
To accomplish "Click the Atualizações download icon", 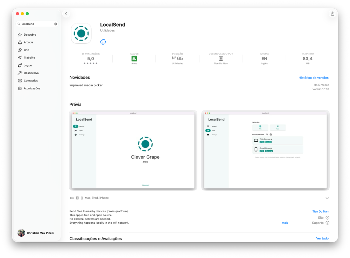I will click(20, 88).
